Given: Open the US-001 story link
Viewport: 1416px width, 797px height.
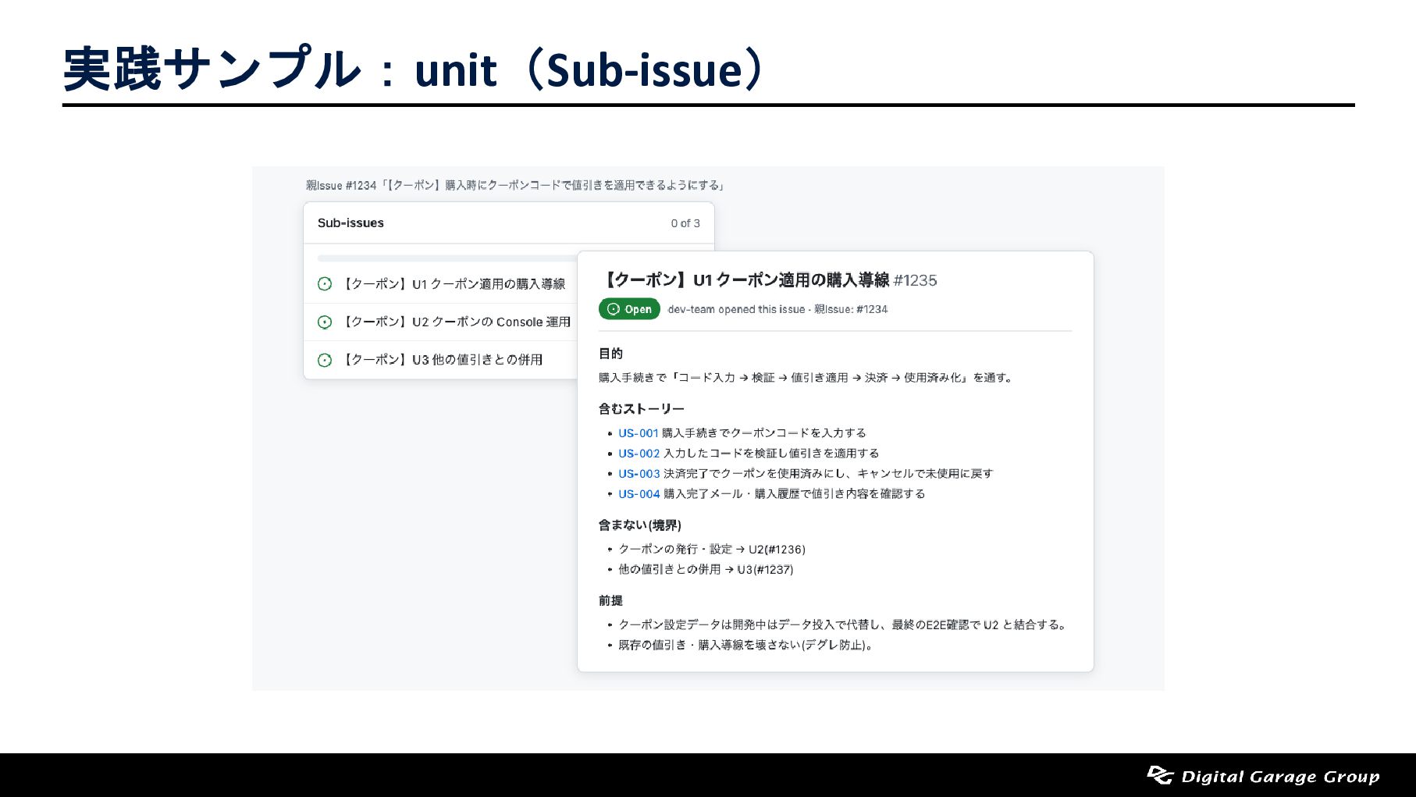Looking at the screenshot, I should coord(639,433).
